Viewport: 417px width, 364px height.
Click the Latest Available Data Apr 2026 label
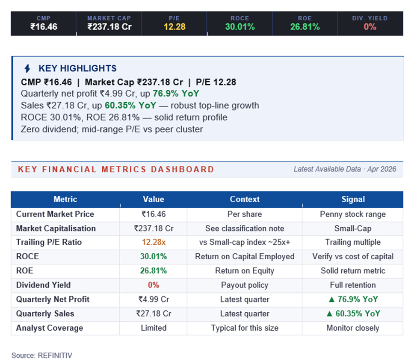pos(345,169)
